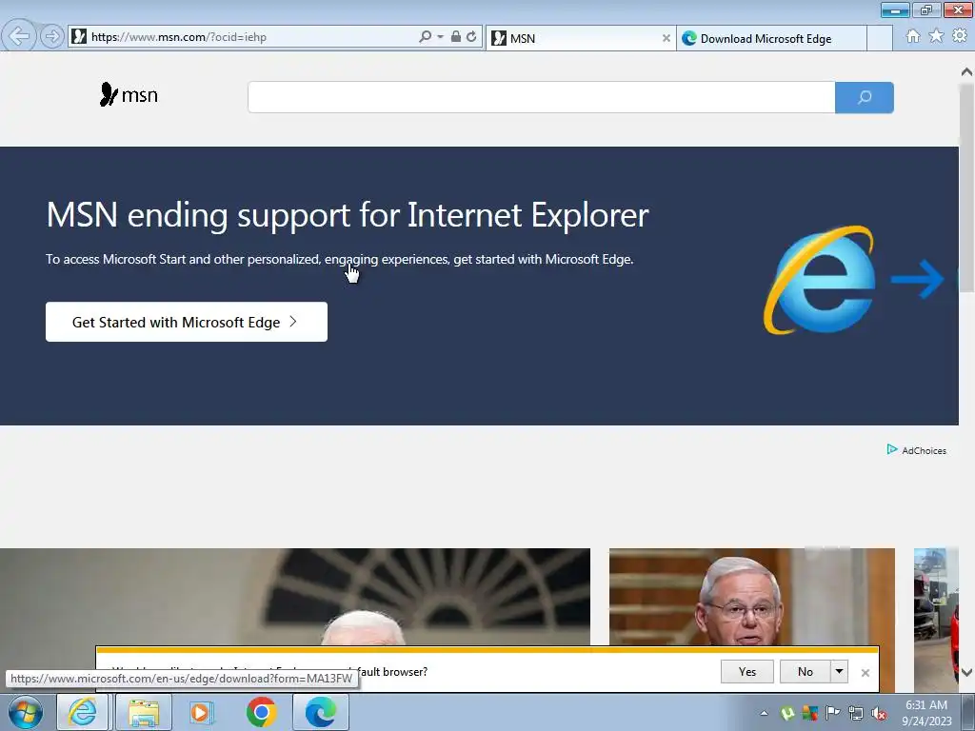Open the news story thumbnail with window arch

coord(295,597)
